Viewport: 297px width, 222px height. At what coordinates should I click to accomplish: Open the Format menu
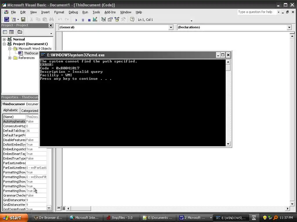coord(59,12)
